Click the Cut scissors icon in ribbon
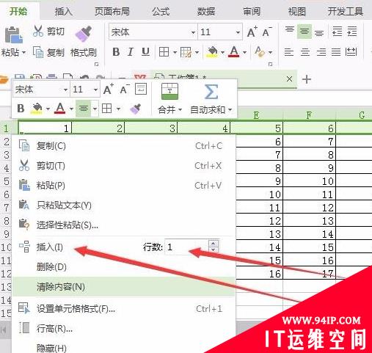This screenshot has width=372, height=353. coord(37,31)
